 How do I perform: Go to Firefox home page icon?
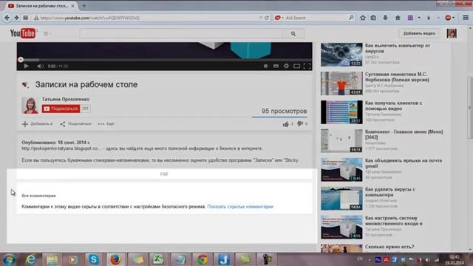click(398, 18)
